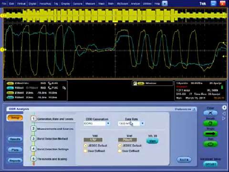The image size is (229, 172).
Task: Click the Vref value field
Action: (x=127, y=140)
